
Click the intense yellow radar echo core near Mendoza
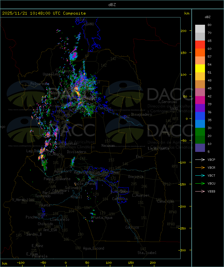tap(77, 91)
